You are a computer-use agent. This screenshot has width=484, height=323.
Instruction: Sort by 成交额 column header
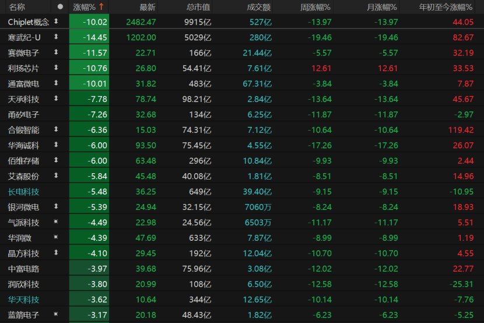coord(258,7)
